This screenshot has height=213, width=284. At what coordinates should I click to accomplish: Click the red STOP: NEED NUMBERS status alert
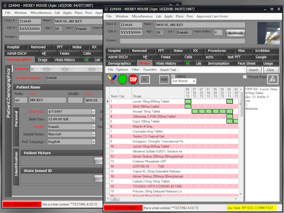(122, 208)
